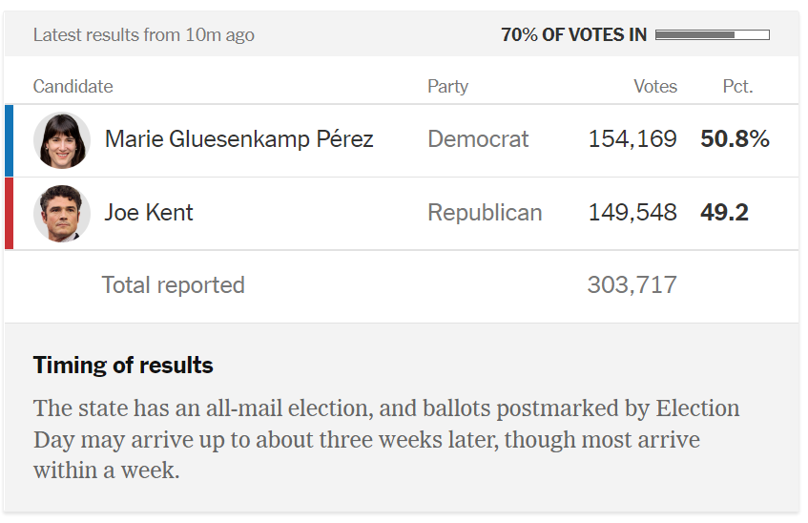Viewport: 808px width, 523px height.
Task: Click the Democrat party label
Action: [478, 139]
